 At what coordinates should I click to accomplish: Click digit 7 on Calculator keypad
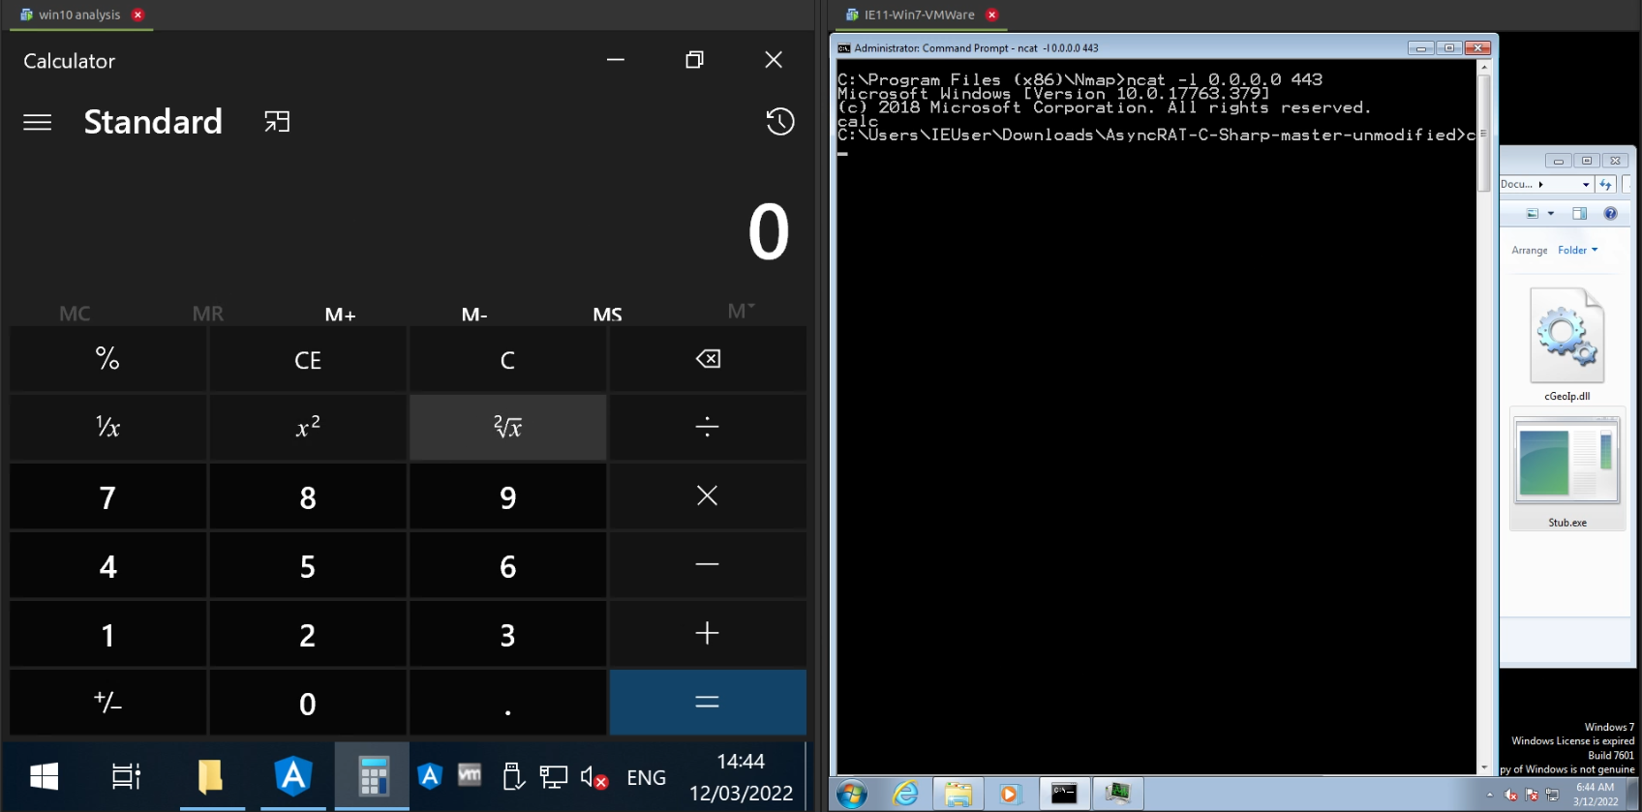(107, 496)
